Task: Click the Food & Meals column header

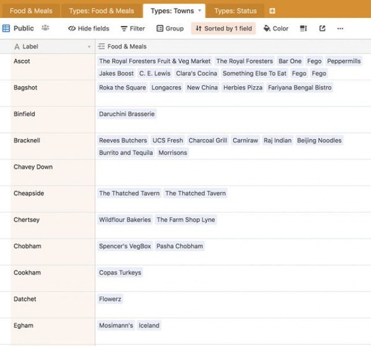Action: click(x=127, y=47)
